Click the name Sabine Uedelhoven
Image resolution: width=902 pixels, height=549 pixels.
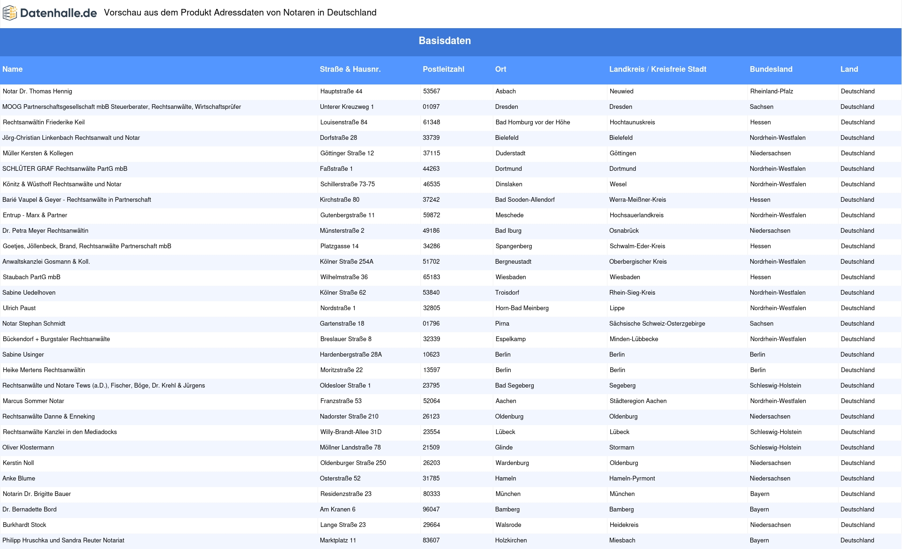29,293
